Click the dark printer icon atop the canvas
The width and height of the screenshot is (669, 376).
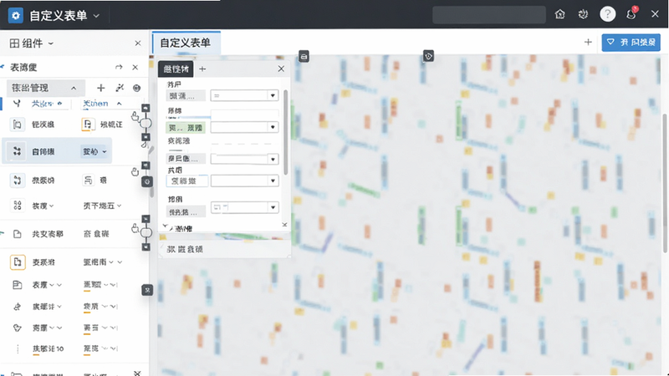tap(304, 56)
